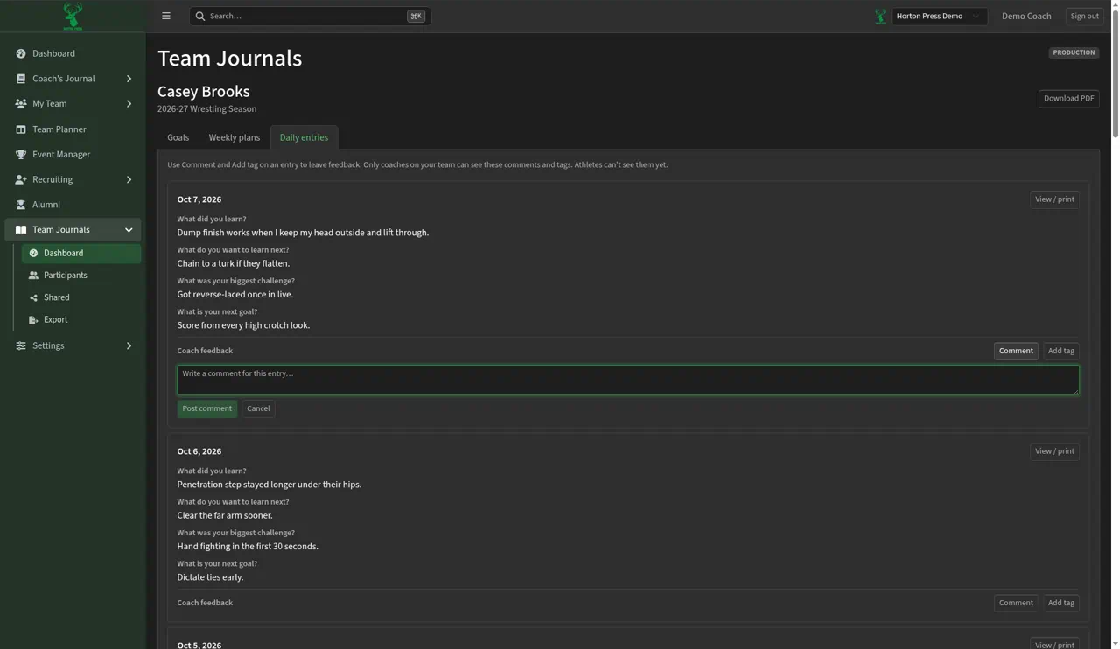Click the search magnifier icon

click(200, 16)
